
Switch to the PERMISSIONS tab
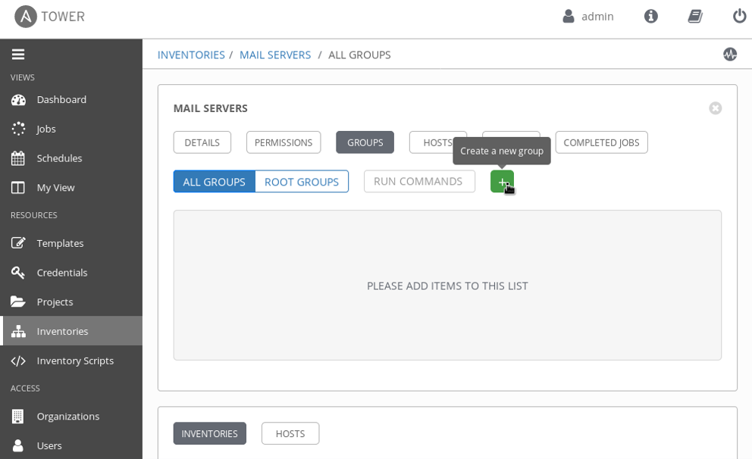[284, 142]
